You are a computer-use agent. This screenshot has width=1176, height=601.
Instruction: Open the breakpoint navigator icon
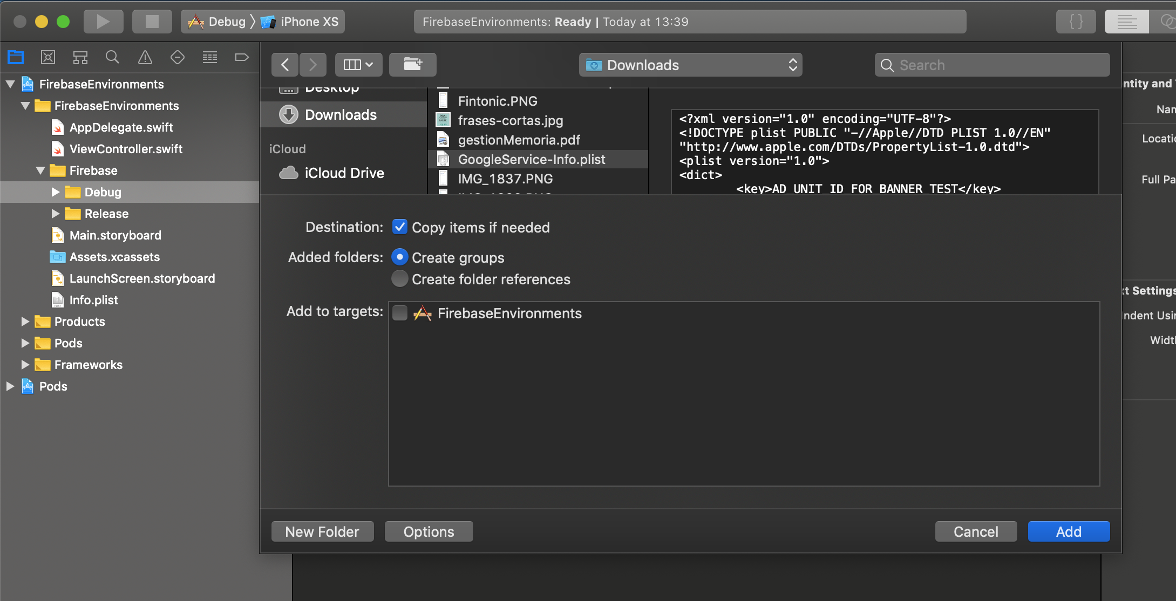point(242,57)
